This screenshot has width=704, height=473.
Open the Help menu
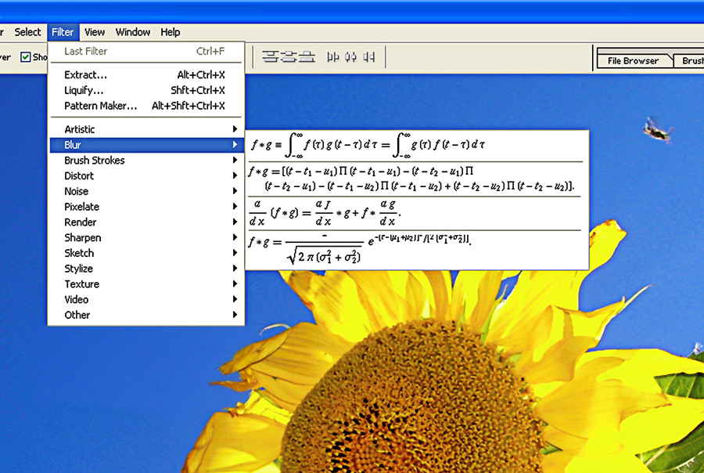171,32
